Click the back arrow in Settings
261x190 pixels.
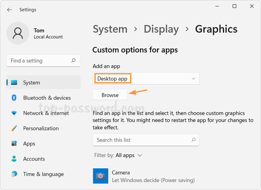(x=10, y=10)
